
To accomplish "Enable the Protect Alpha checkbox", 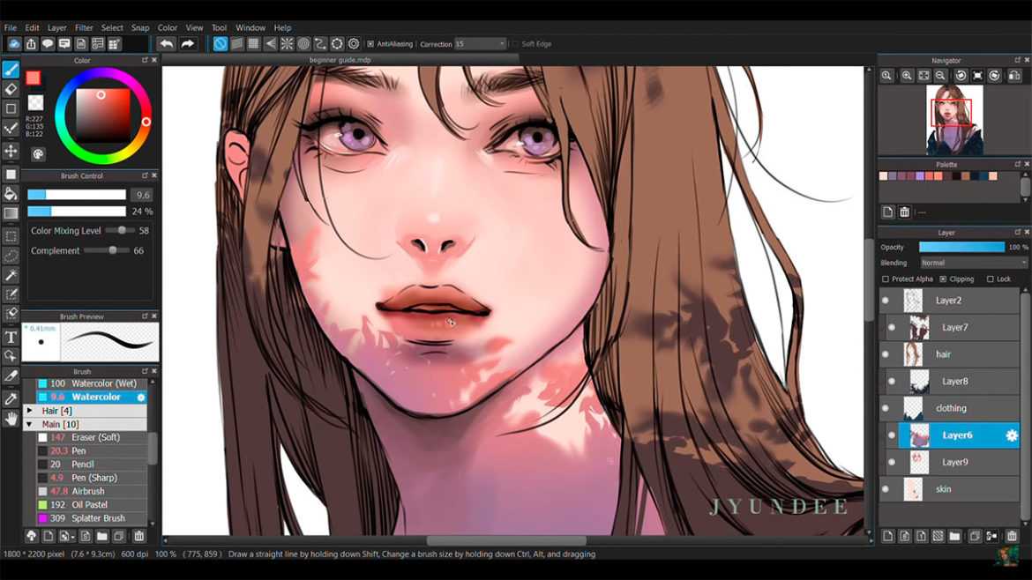I will click(886, 279).
